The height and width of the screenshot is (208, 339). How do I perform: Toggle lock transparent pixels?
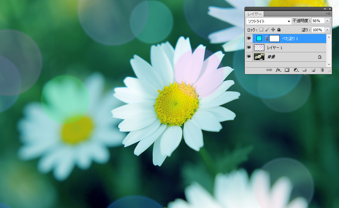pyautogui.click(x=261, y=30)
